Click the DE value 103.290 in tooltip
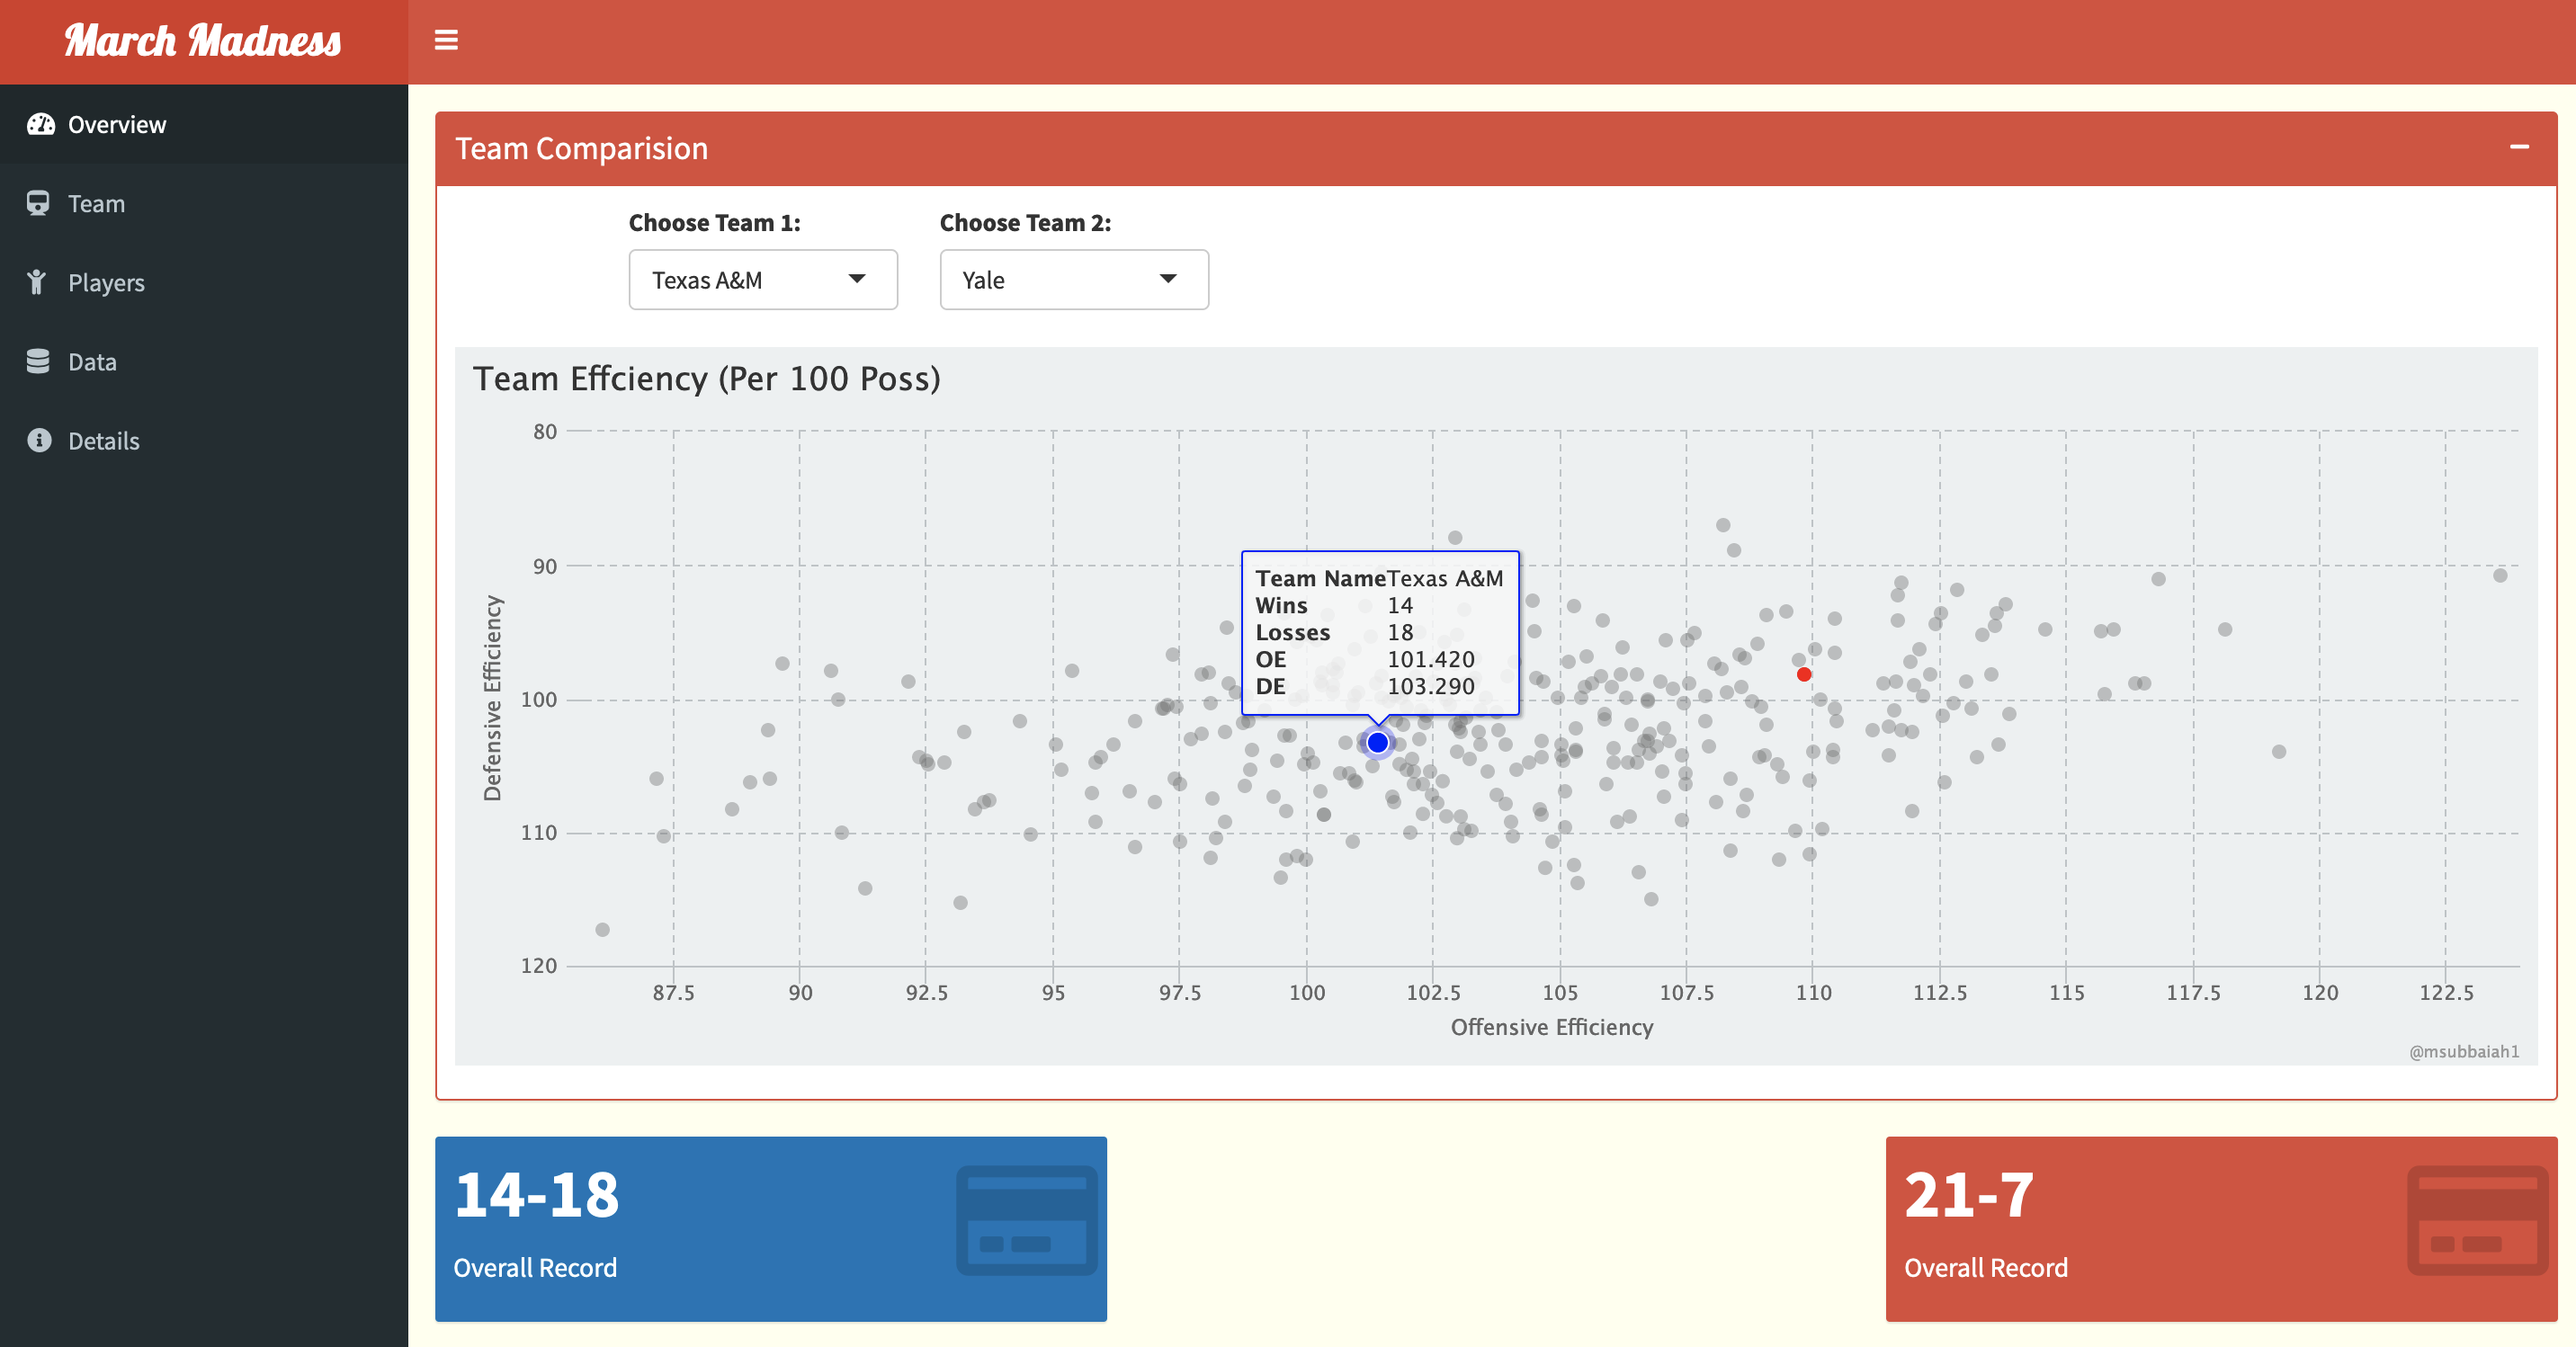This screenshot has height=1347, width=2576. pyautogui.click(x=1431, y=686)
